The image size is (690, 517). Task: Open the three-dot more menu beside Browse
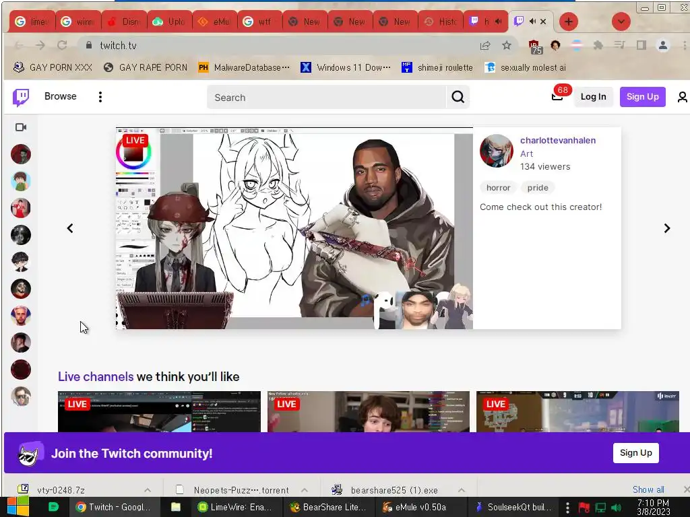coord(100,97)
